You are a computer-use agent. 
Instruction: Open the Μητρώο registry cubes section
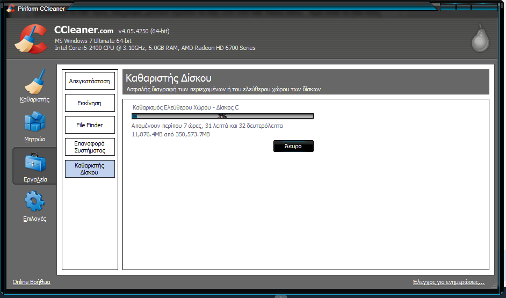(34, 126)
